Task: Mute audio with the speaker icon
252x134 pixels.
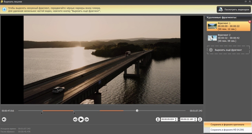Action: pyautogui.click(x=4, y=119)
